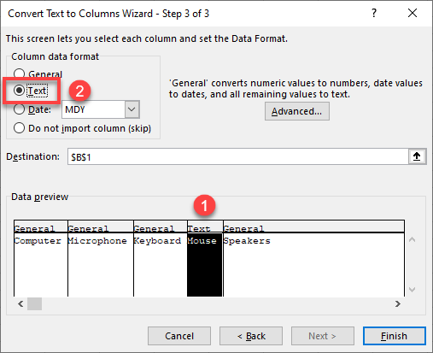Open help with the question mark icon
The image size is (433, 353).
(374, 13)
